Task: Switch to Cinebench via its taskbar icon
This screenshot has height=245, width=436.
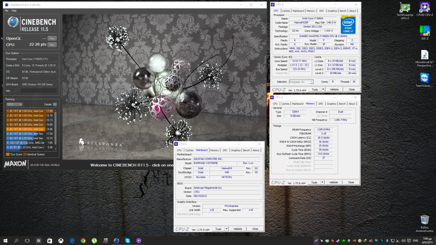Action: pos(116,241)
